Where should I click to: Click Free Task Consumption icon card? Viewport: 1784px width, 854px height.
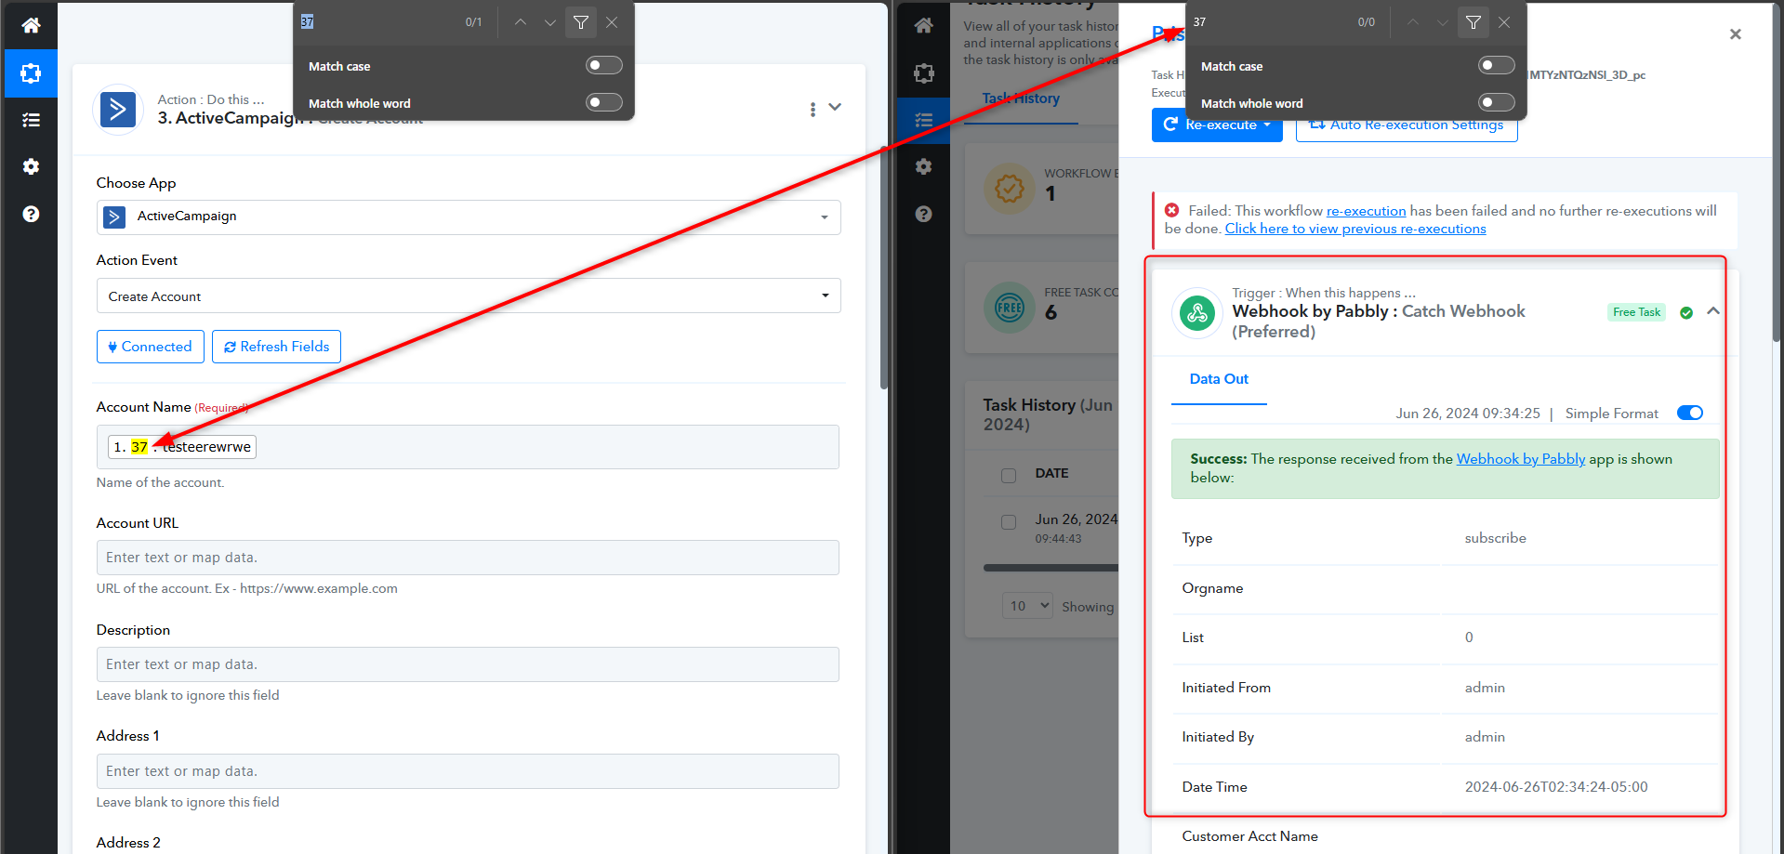[x=1010, y=308]
